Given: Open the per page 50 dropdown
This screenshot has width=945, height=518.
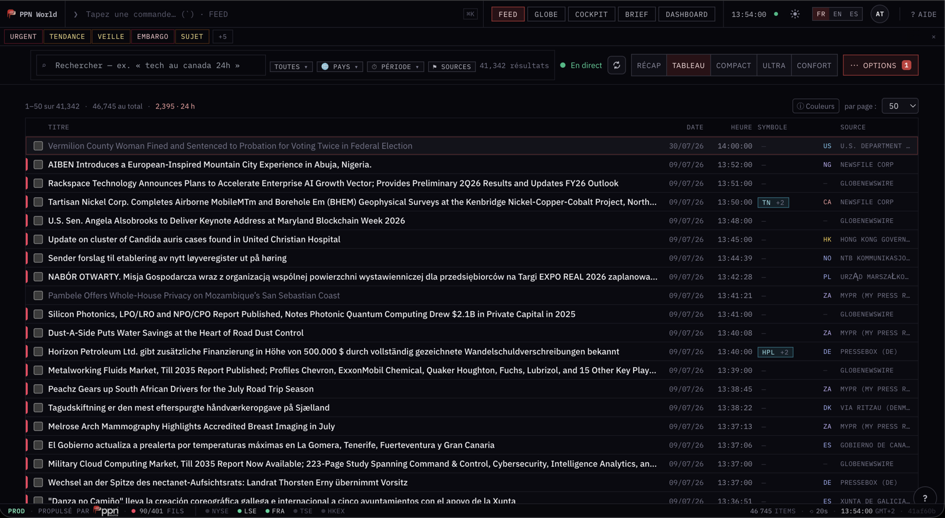Looking at the screenshot, I should tap(900, 106).
